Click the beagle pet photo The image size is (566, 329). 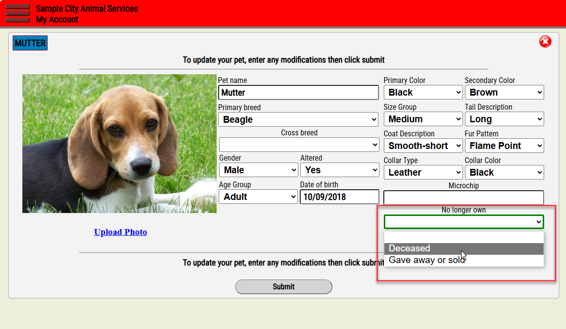tap(120, 144)
